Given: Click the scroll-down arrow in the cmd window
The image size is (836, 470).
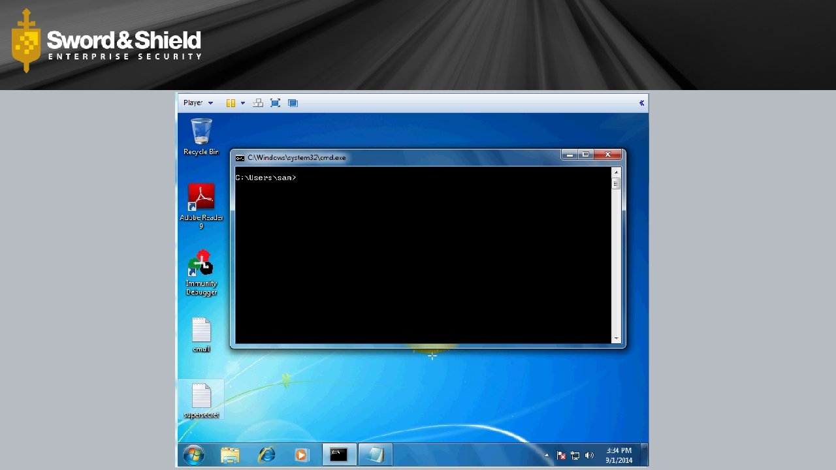Looking at the screenshot, I should click(x=616, y=339).
